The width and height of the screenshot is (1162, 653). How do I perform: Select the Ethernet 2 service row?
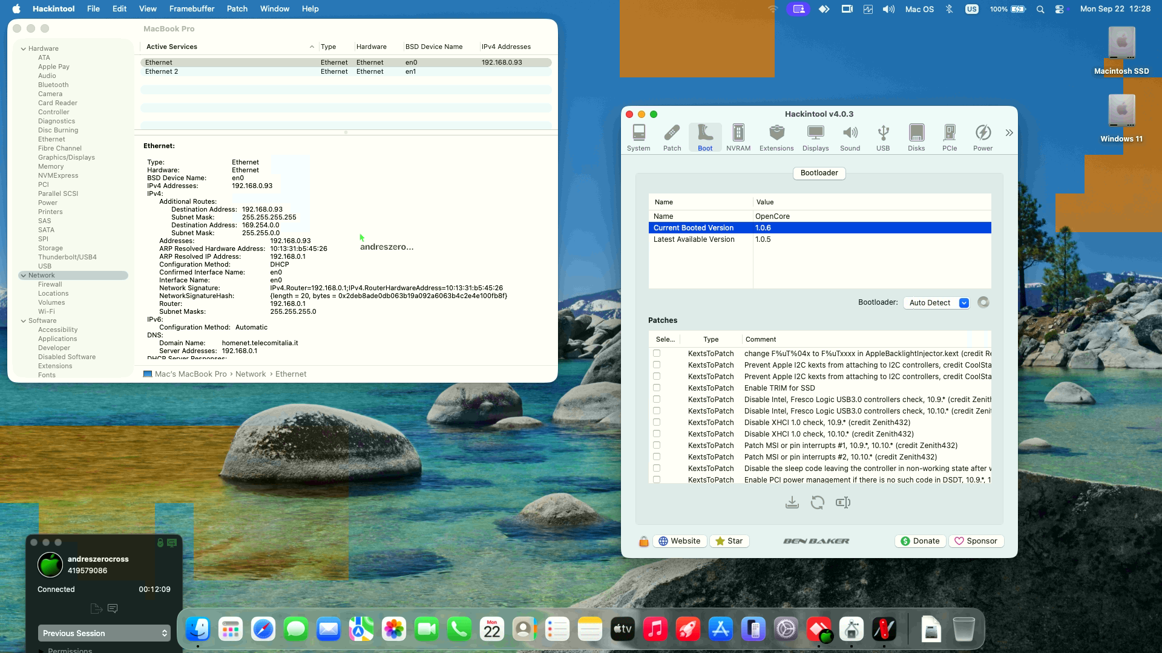pyautogui.click(x=346, y=71)
